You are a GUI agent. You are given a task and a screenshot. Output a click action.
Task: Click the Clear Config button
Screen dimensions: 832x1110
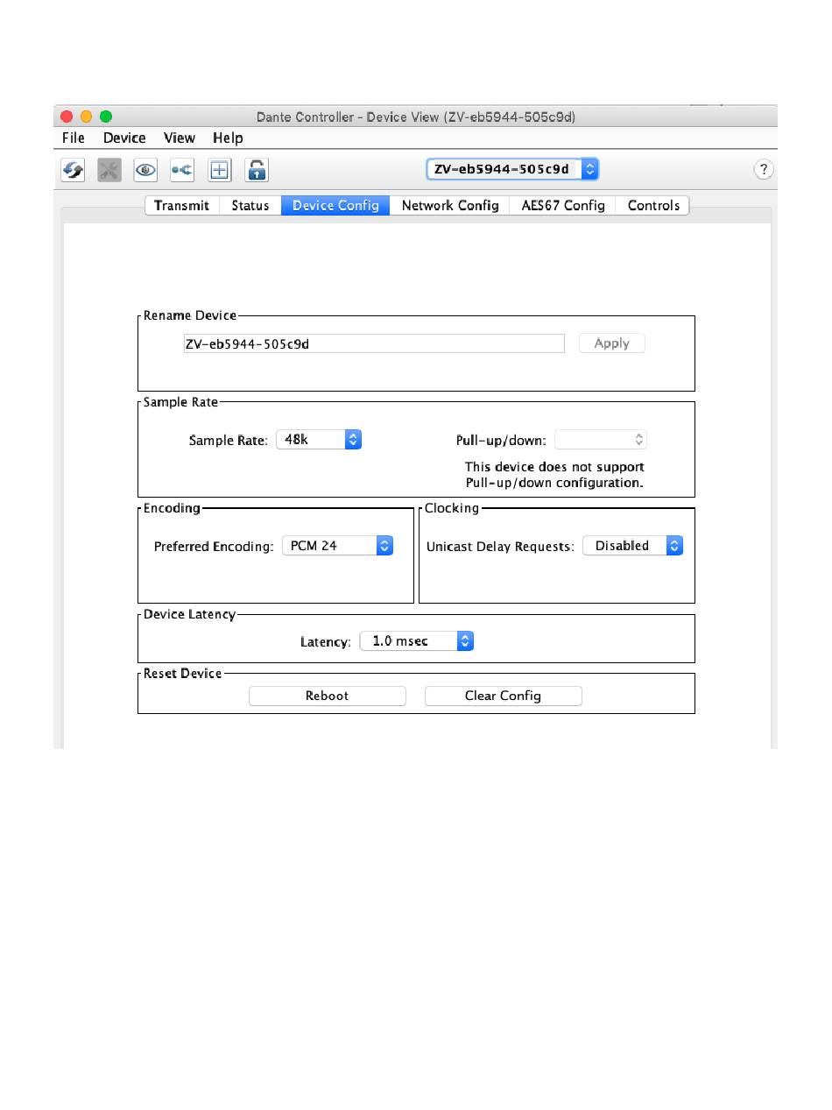tap(503, 696)
